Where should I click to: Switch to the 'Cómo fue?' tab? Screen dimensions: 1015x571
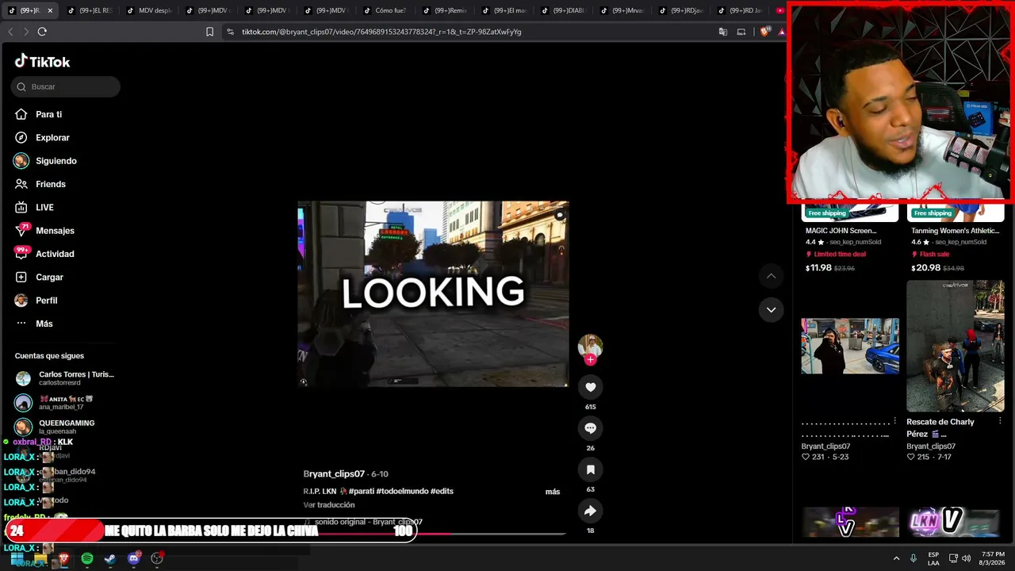385,10
